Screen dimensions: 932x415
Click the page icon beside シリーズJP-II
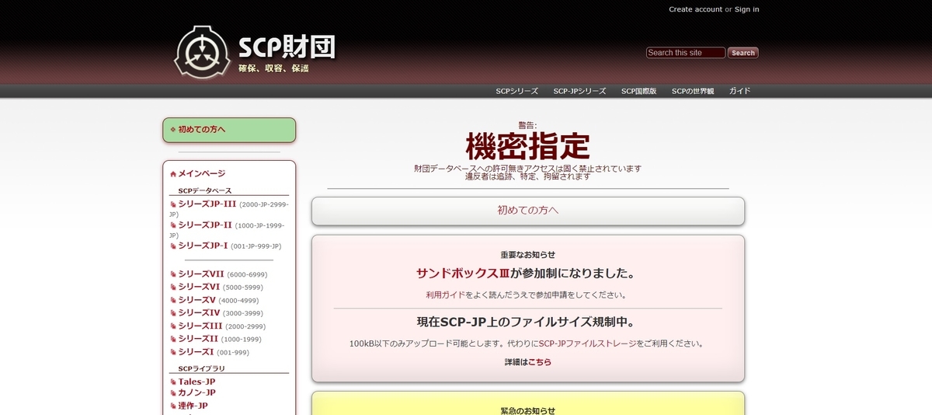coord(172,225)
